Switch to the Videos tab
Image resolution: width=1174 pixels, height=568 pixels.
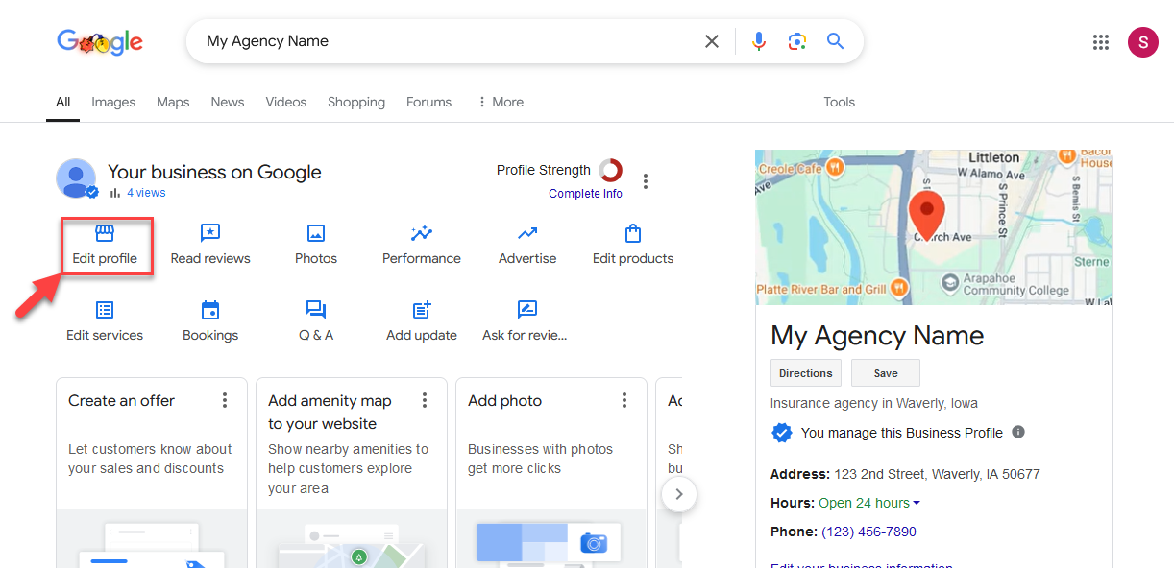[286, 102]
